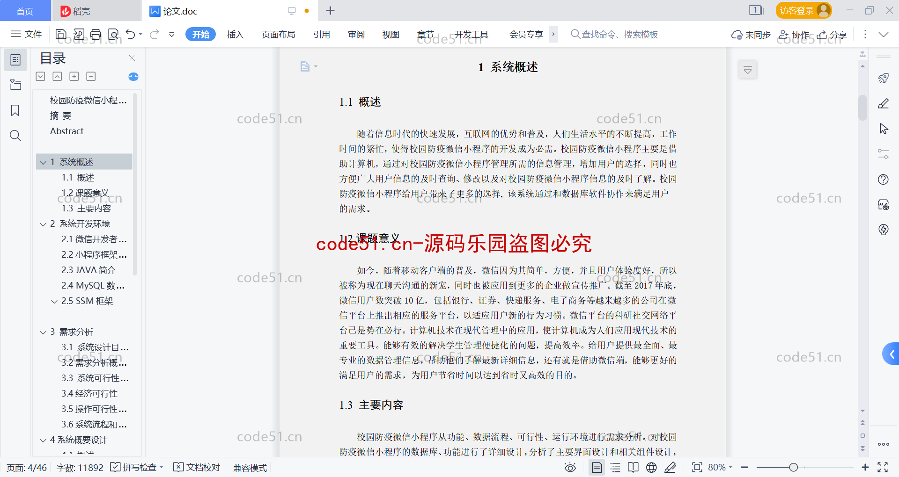
Task: Select the 插入 ribbon tab
Action: tap(235, 34)
